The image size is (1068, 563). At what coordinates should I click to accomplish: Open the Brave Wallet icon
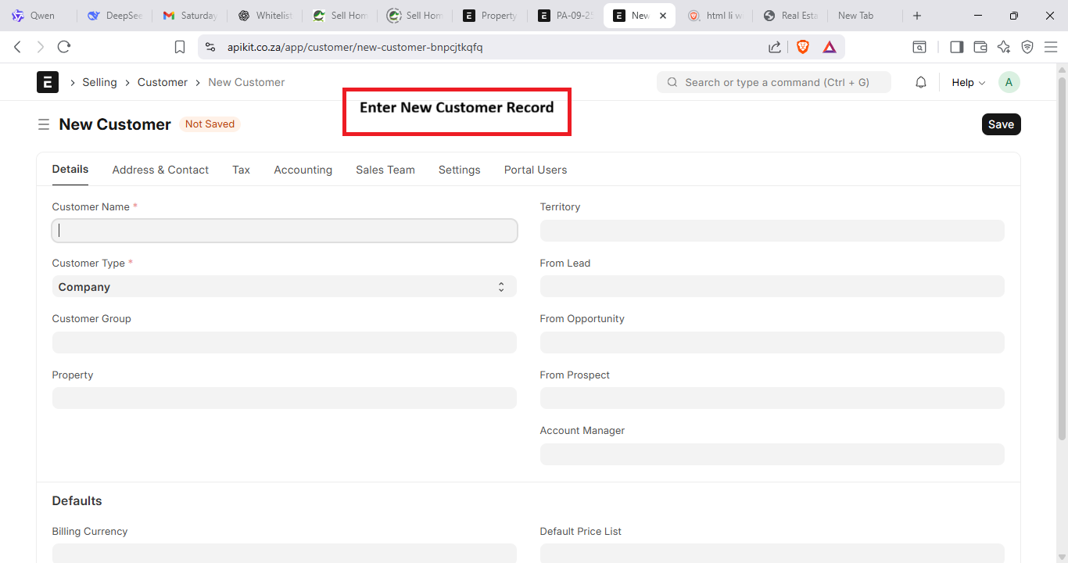980,47
